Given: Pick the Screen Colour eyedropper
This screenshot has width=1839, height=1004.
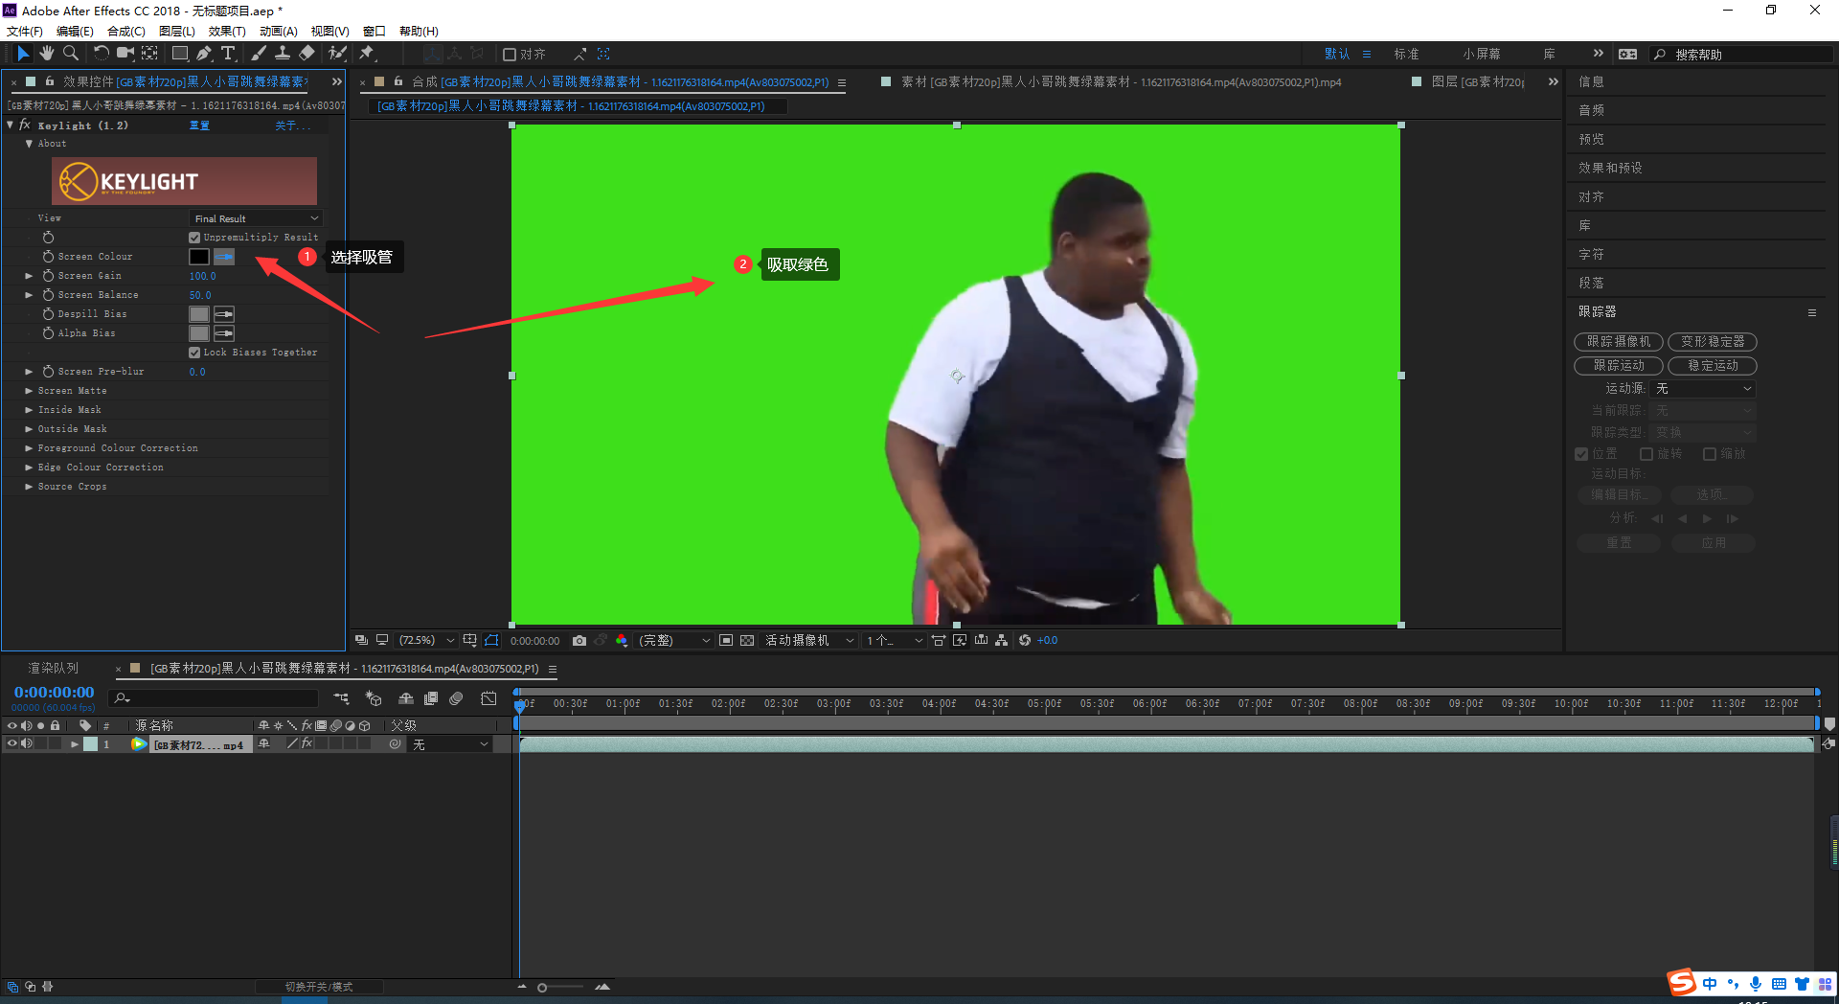Looking at the screenshot, I should (224, 257).
